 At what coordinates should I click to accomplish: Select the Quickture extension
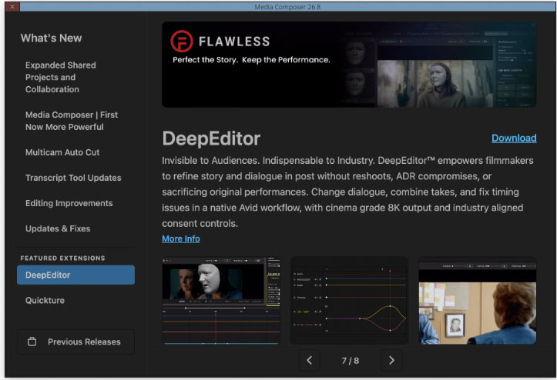coord(45,300)
